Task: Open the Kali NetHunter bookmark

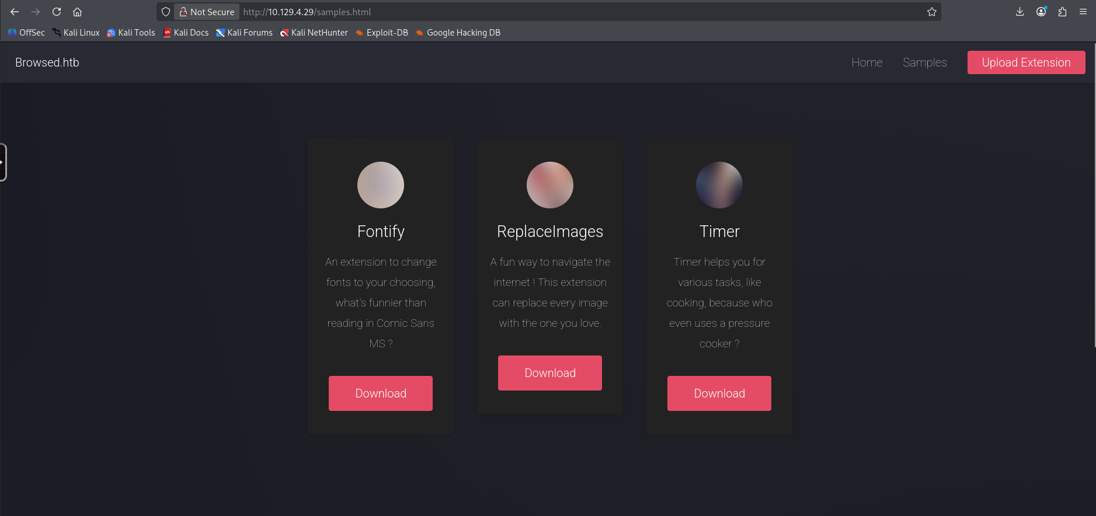Action: pos(314,33)
